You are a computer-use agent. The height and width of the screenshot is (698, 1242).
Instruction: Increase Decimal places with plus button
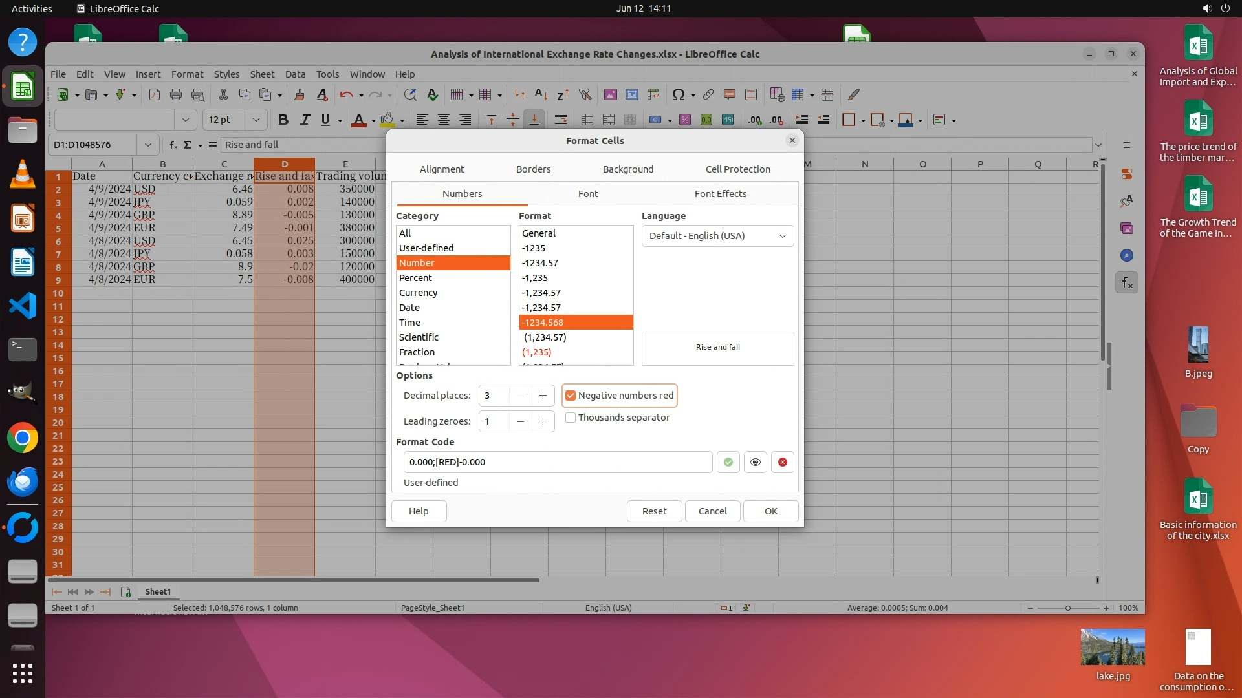coord(543,396)
